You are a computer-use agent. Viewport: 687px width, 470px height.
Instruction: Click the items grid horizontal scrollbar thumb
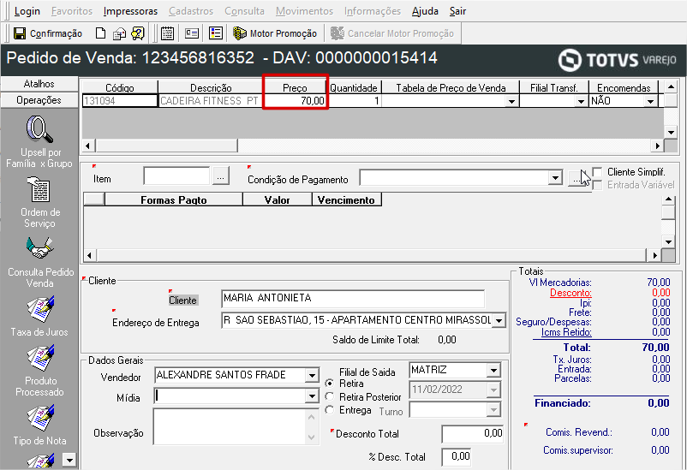point(166,146)
